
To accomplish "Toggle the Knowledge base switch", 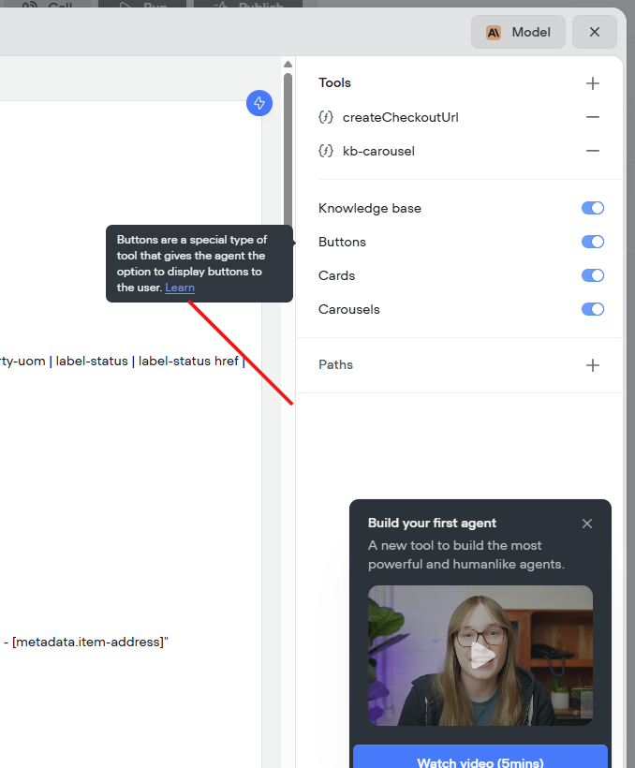I will 592,208.
